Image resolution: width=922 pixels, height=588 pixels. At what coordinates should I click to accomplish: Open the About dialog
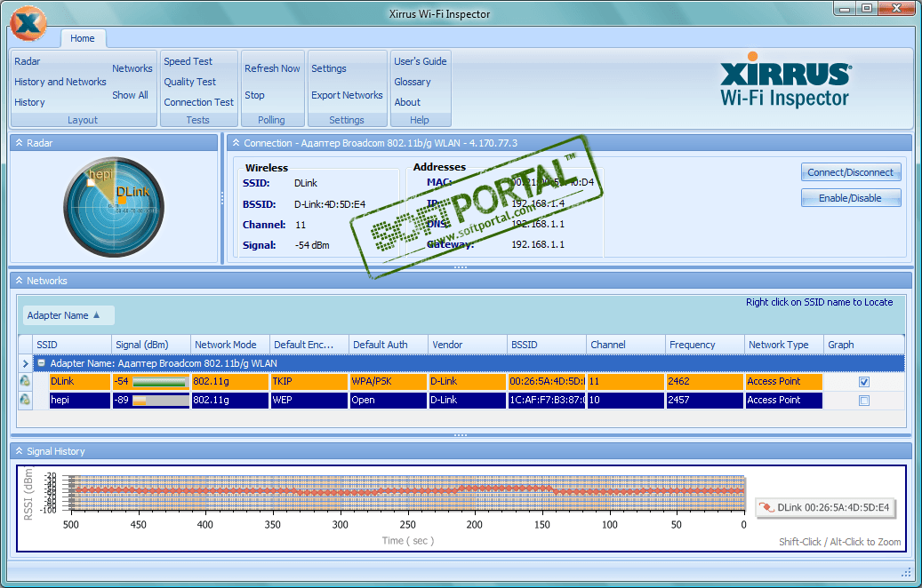click(407, 102)
